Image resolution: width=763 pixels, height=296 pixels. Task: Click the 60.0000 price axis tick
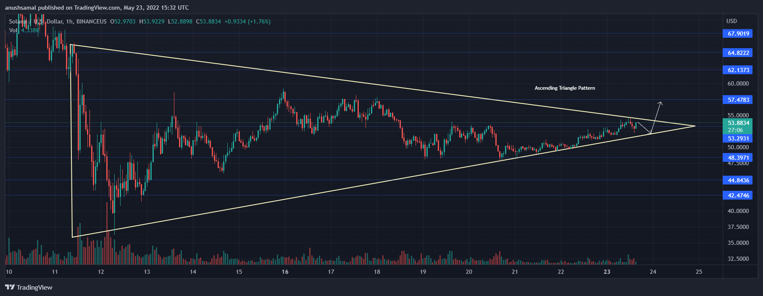click(x=738, y=83)
